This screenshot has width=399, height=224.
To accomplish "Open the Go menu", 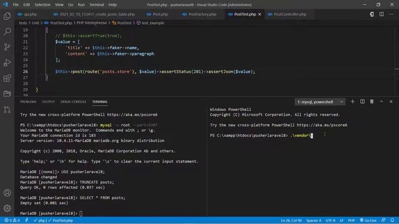I will (x=70, y=4).
